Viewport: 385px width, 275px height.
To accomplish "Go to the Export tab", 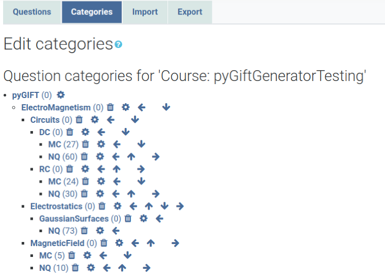I will coord(190,12).
